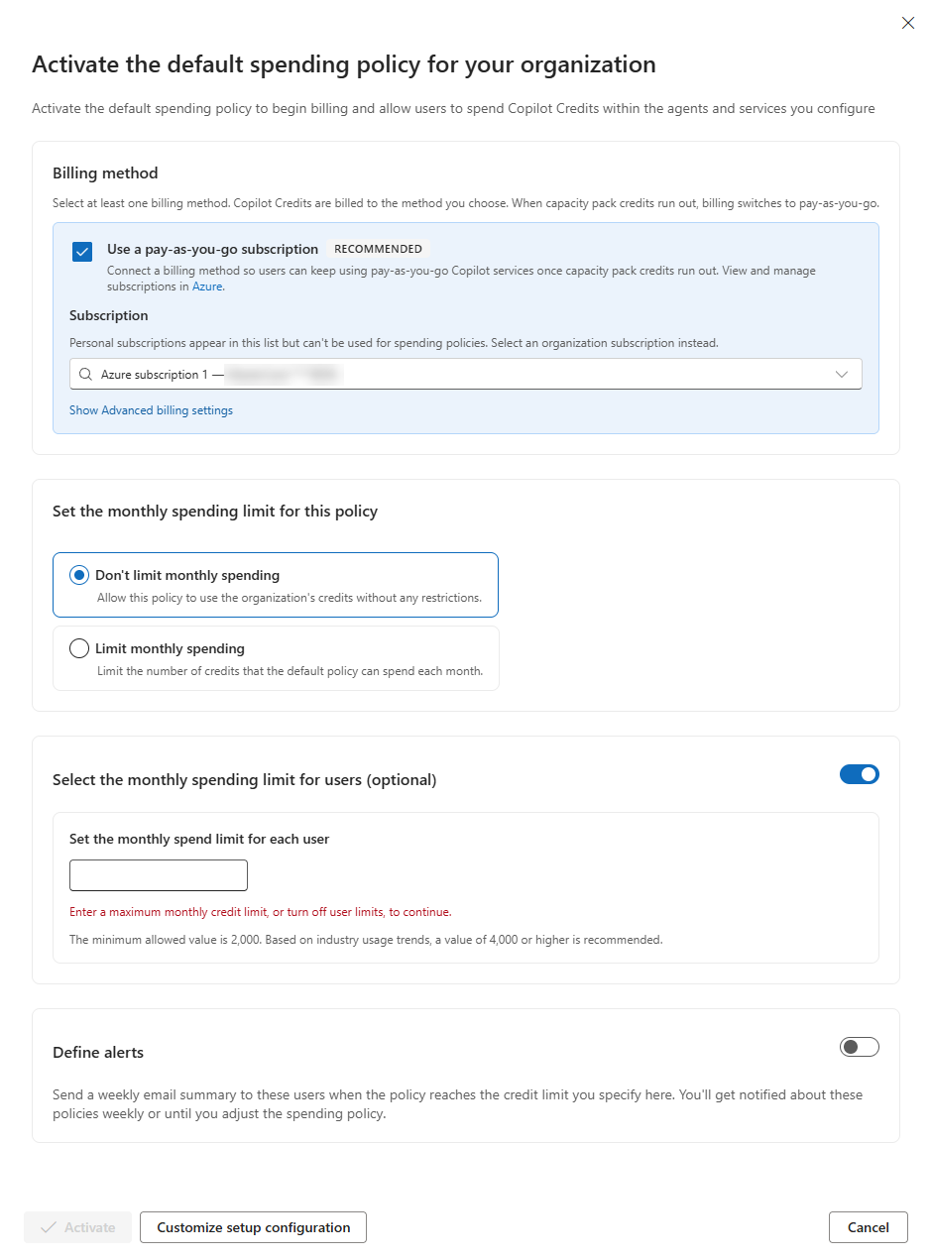Open Customize setup configuration
Viewport: 931px width, 1258px height.
(253, 1227)
